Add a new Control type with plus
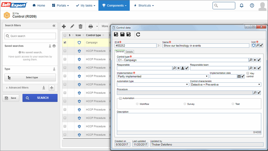This screenshot has height=151, width=268. click(255, 60)
